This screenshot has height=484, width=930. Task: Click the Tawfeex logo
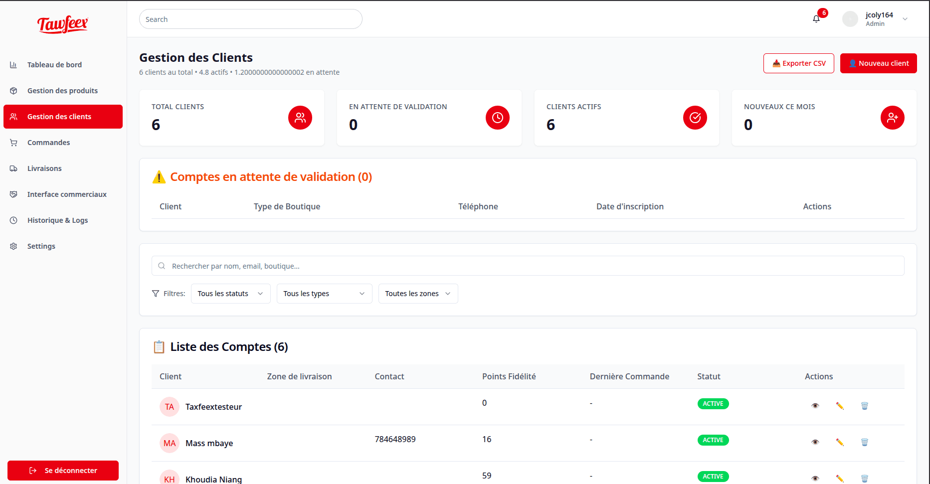pyautogui.click(x=63, y=24)
